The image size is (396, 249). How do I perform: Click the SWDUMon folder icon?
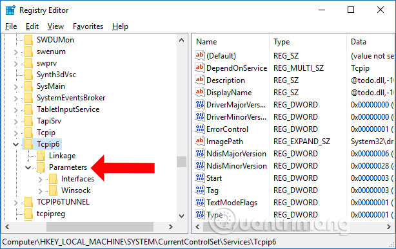tap(28, 40)
